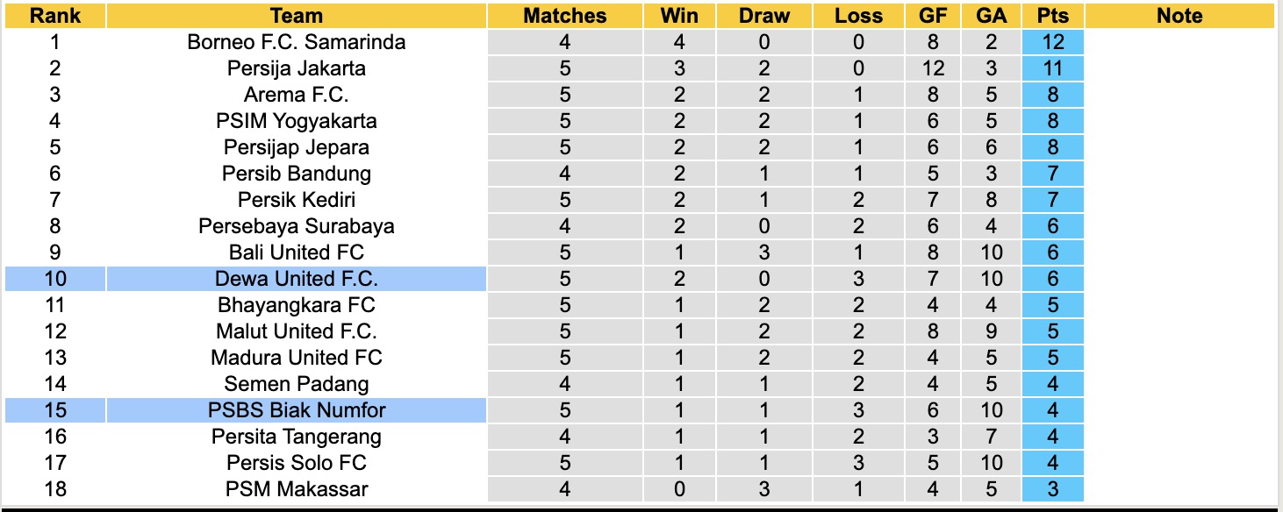Click on PSM Makassar team name

297,489
